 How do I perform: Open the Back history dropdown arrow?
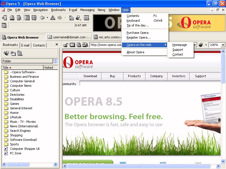pyautogui.click(x=47, y=18)
